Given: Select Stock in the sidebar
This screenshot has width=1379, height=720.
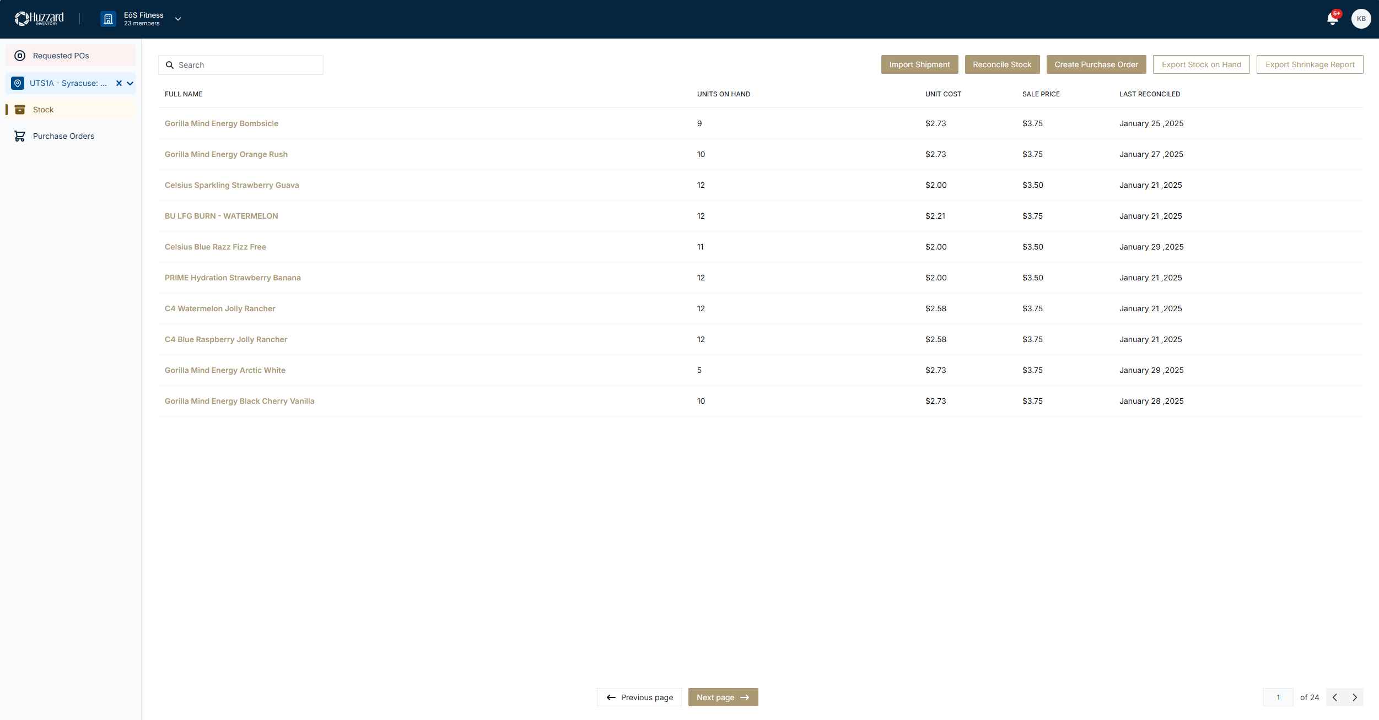Looking at the screenshot, I should click(x=43, y=109).
